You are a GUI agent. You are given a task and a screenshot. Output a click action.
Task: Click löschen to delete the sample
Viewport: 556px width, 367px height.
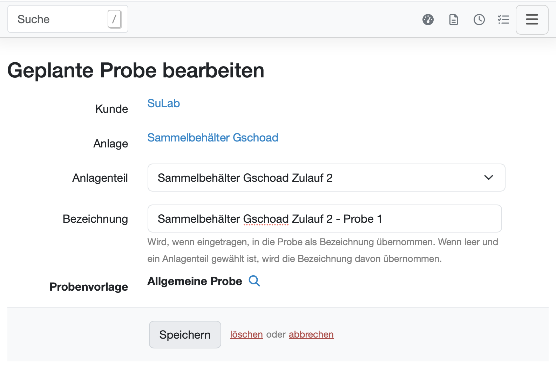[246, 334]
